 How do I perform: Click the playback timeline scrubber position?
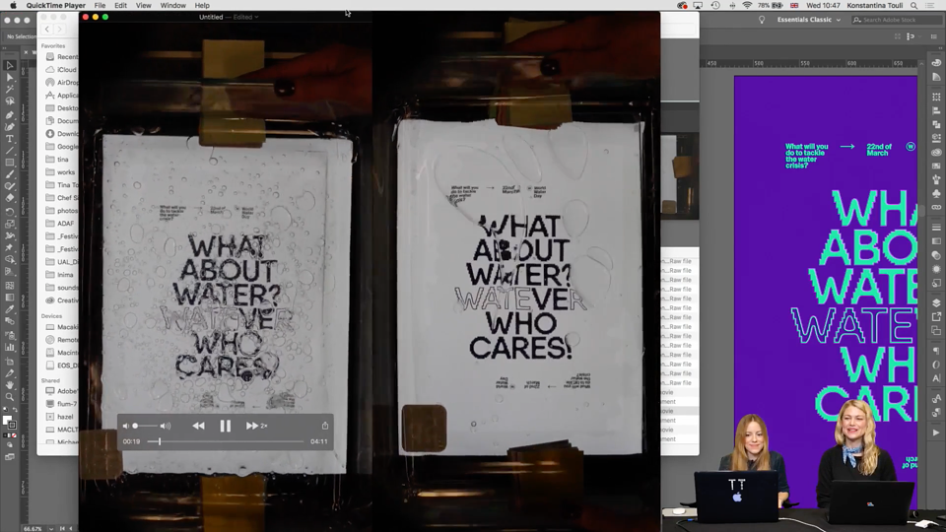160,441
